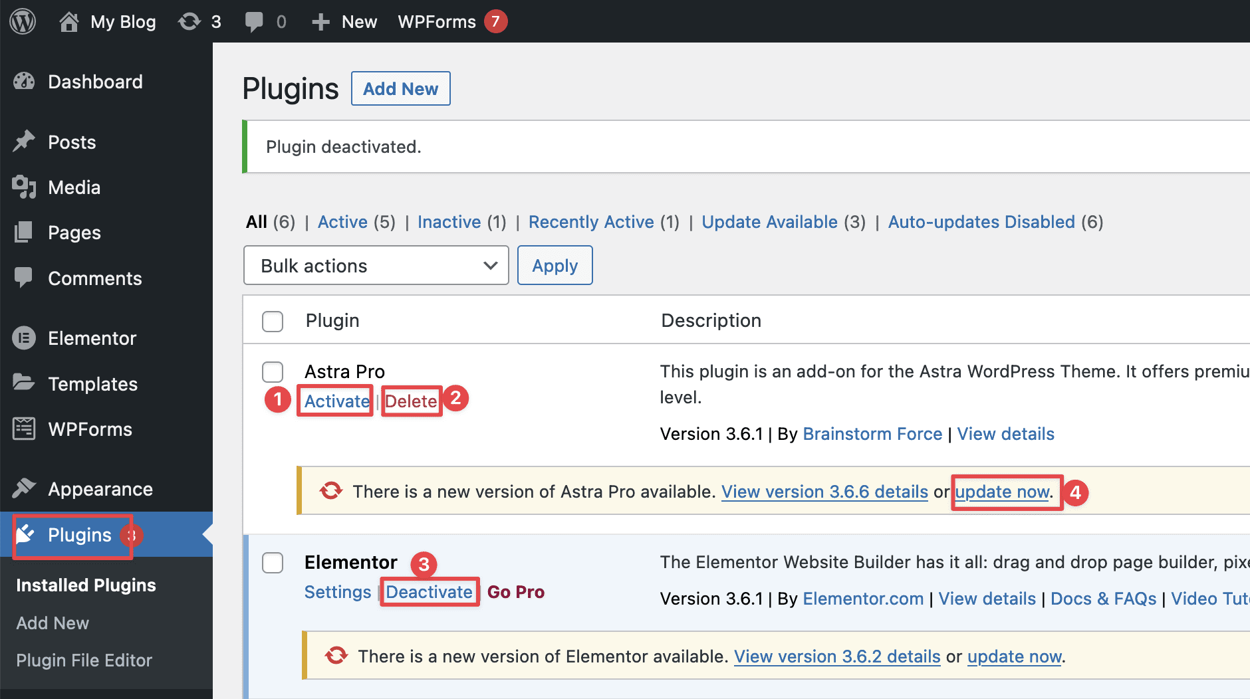Open the updates icon in admin bar
This screenshot has width=1250, height=699.
point(189,22)
